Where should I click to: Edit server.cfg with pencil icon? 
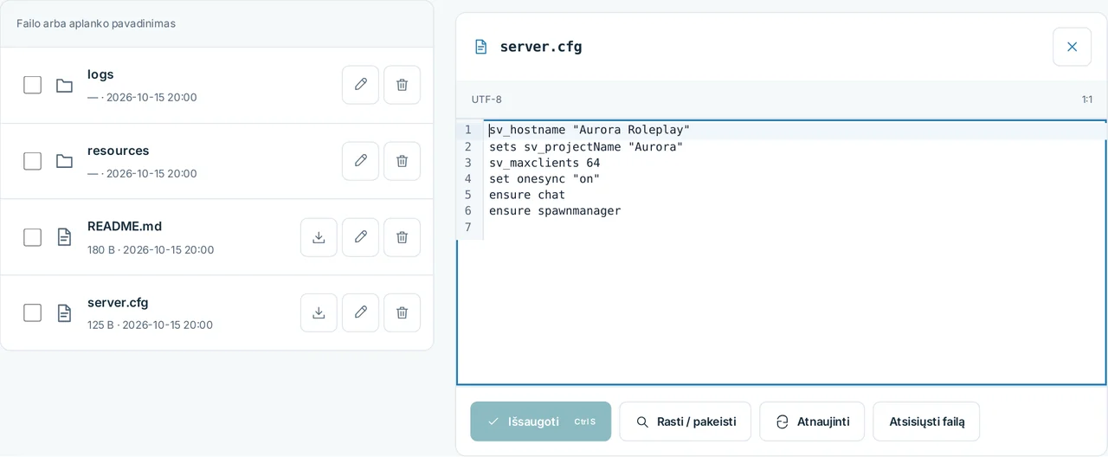point(360,312)
